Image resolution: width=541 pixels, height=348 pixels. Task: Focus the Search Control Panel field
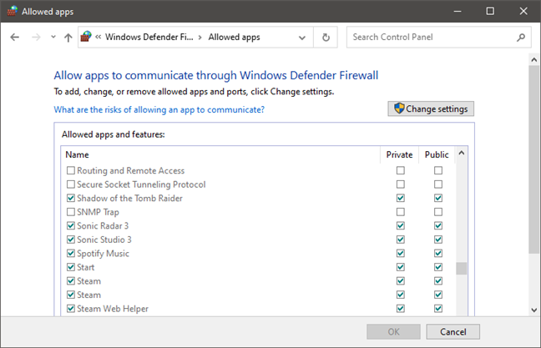pyautogui.click(x=439, y=38)
